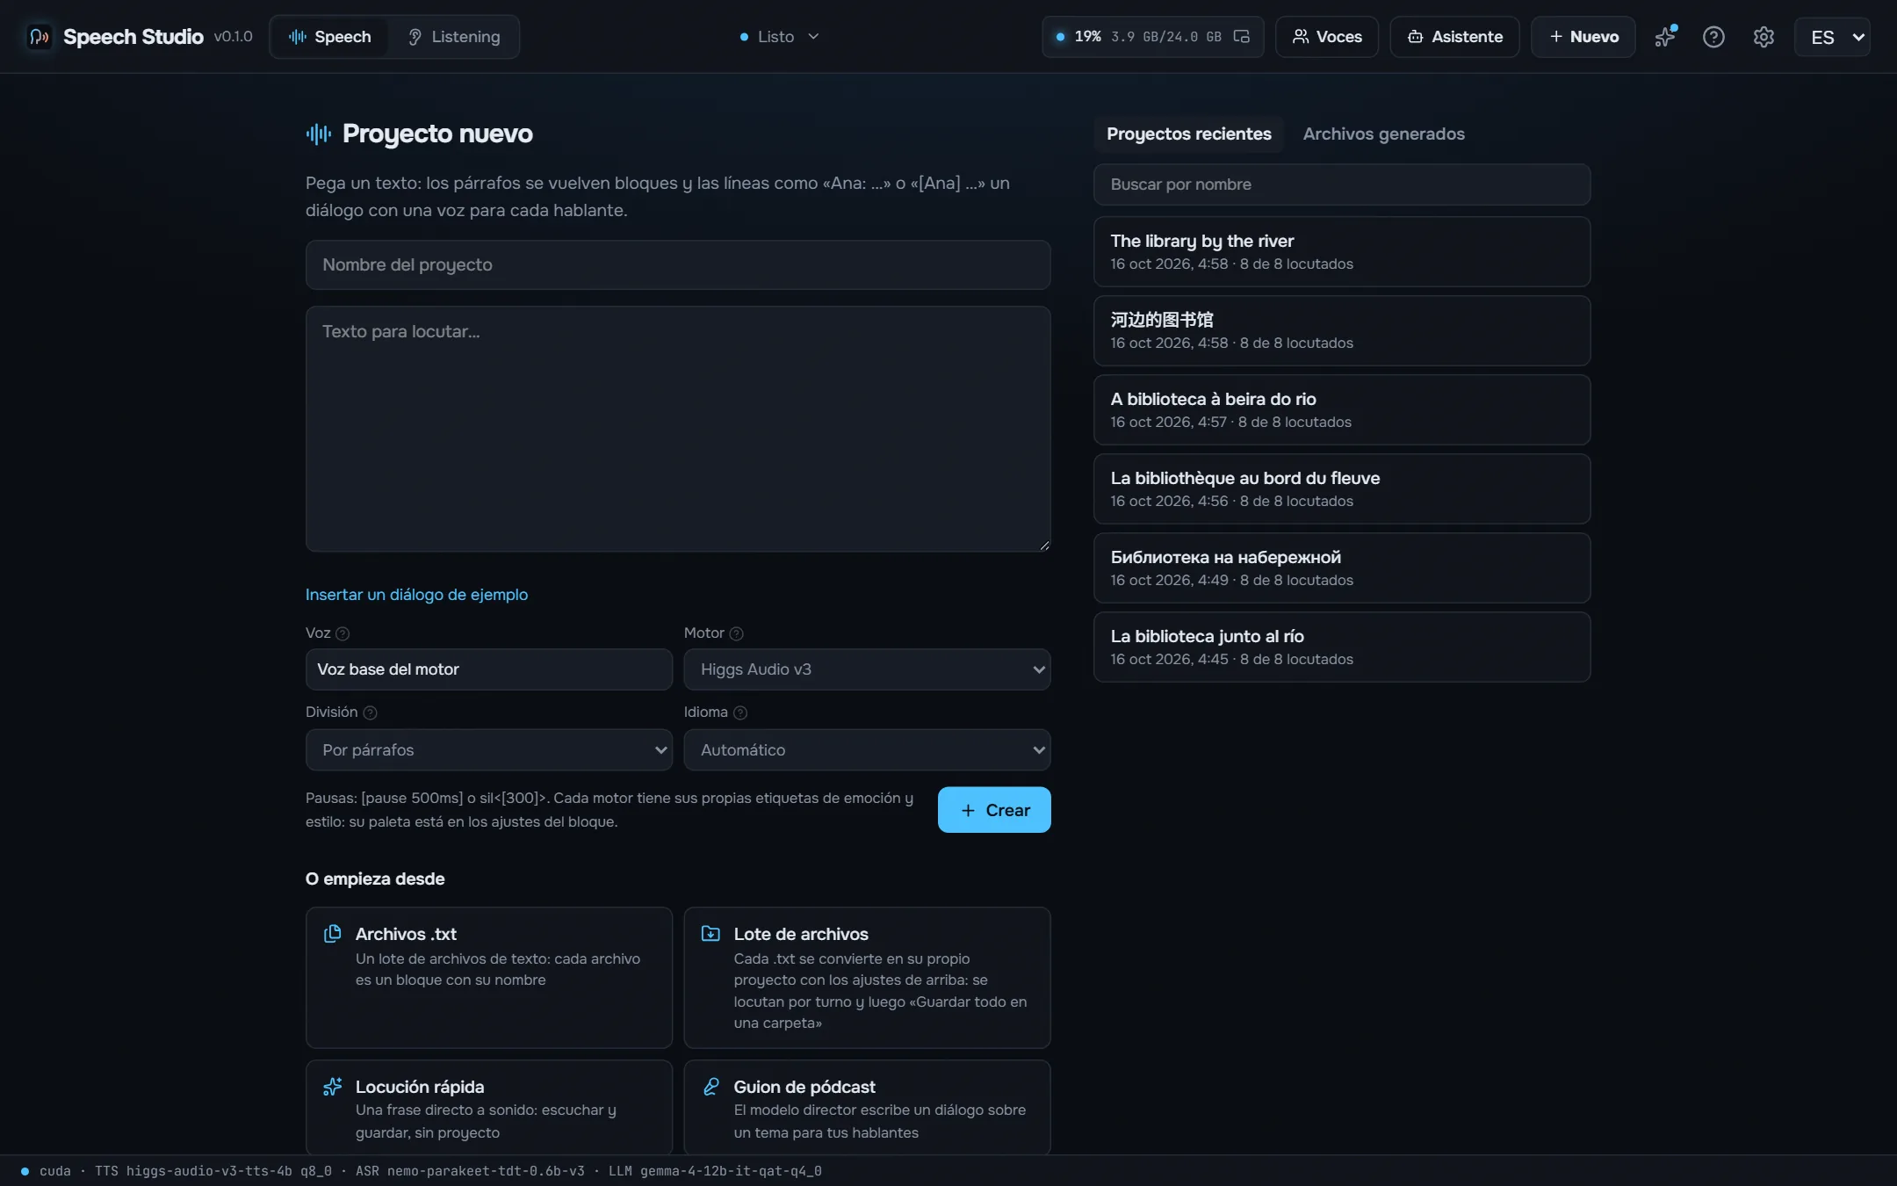
Task: Click the help icon next to Motor
Action: point(737,633)
